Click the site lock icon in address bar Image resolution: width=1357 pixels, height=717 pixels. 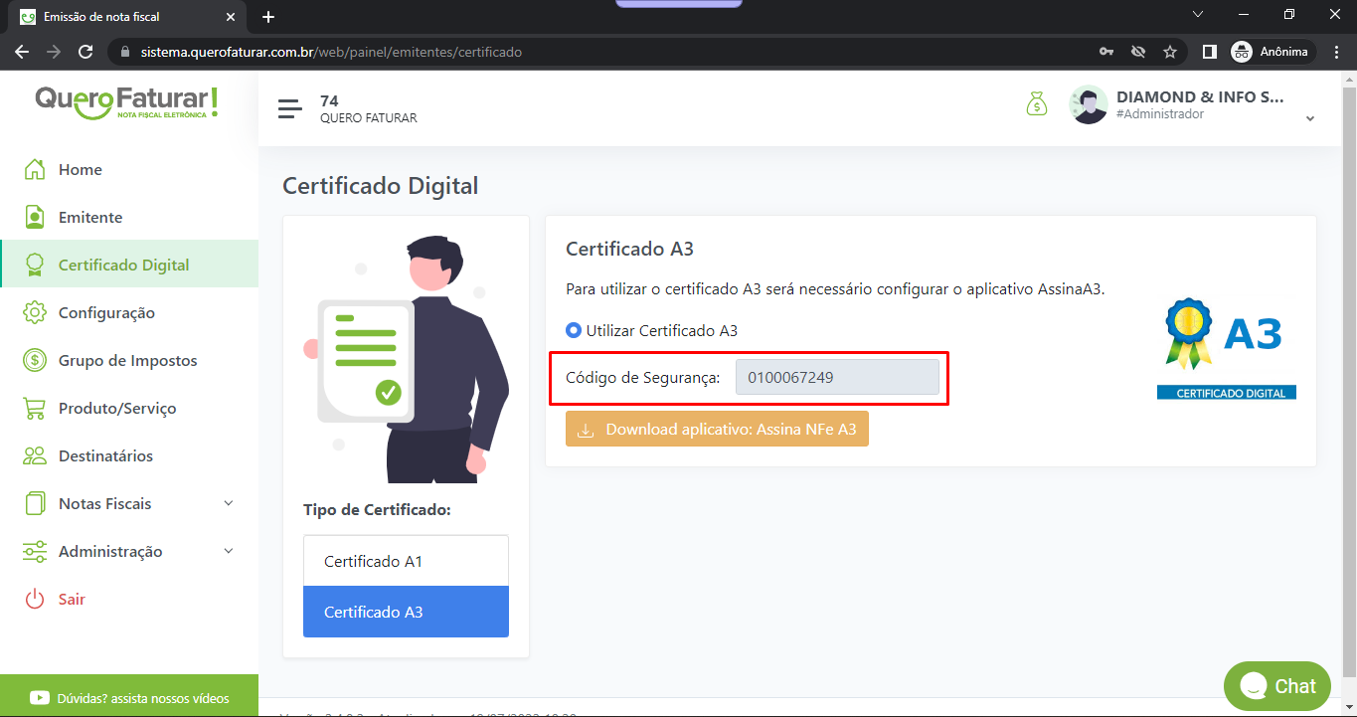[x=124, y=52]
